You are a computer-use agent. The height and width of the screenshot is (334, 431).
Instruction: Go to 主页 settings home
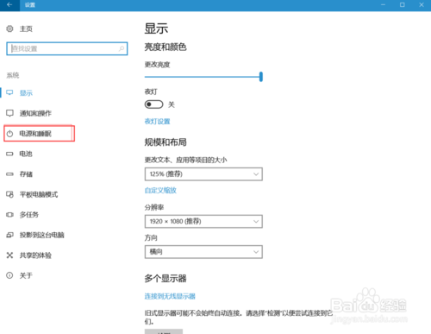point(26,28)
